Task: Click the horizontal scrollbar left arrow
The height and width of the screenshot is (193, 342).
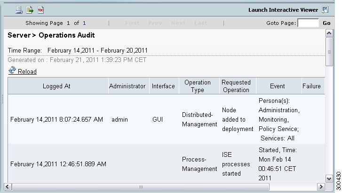Action: [x=8, y=187]
